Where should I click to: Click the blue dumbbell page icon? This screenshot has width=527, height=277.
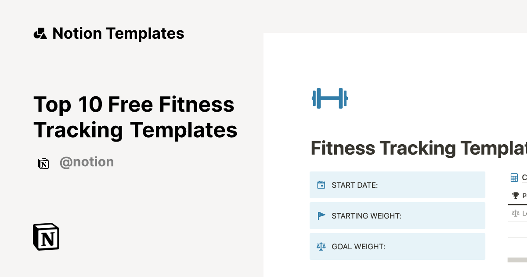329,98
